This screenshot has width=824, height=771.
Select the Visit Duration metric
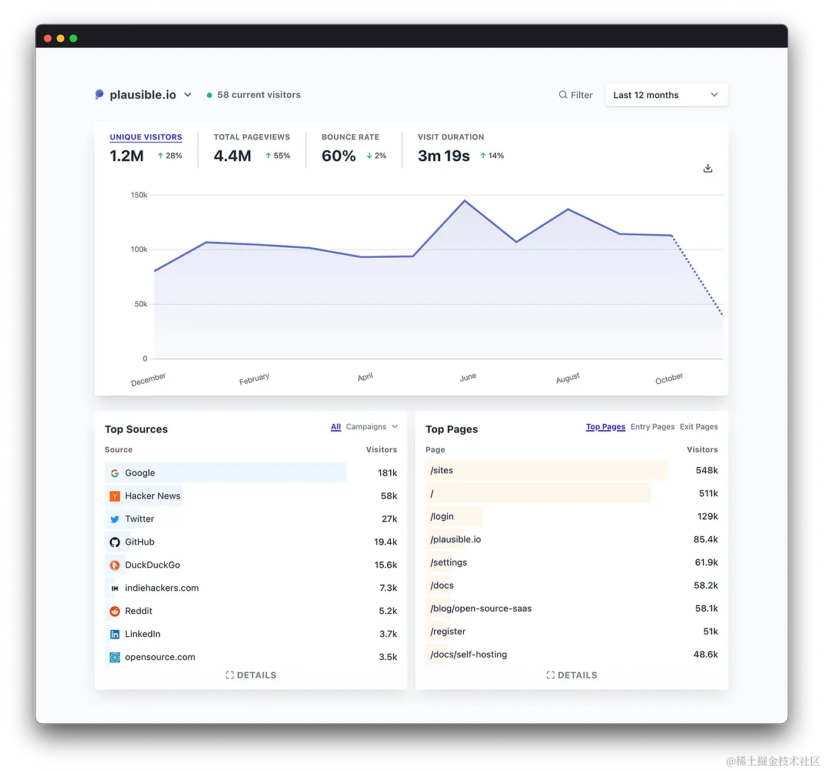[451, 137]
